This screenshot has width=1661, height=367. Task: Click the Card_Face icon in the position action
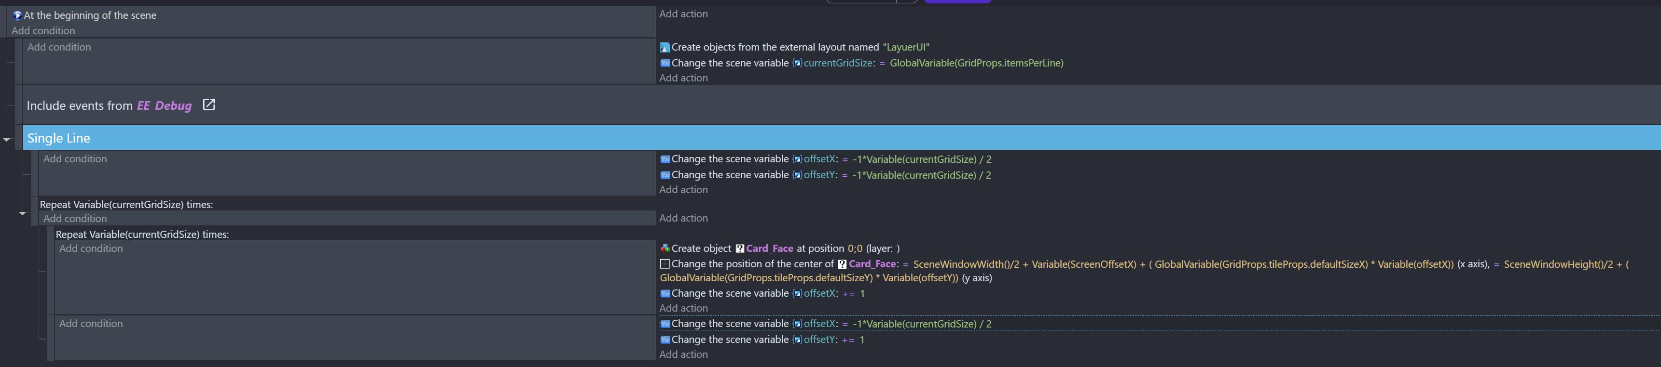[x=842, y=264]
